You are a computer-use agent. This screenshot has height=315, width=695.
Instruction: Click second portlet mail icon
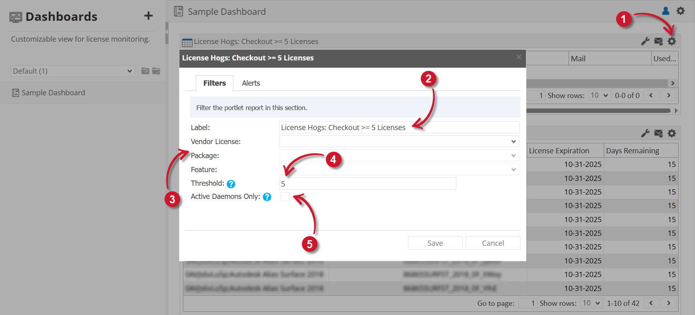coord(659,133)
